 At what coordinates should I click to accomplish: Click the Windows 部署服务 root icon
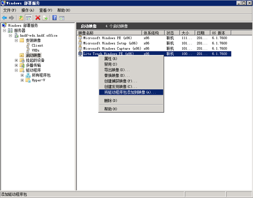click(4, 25)
